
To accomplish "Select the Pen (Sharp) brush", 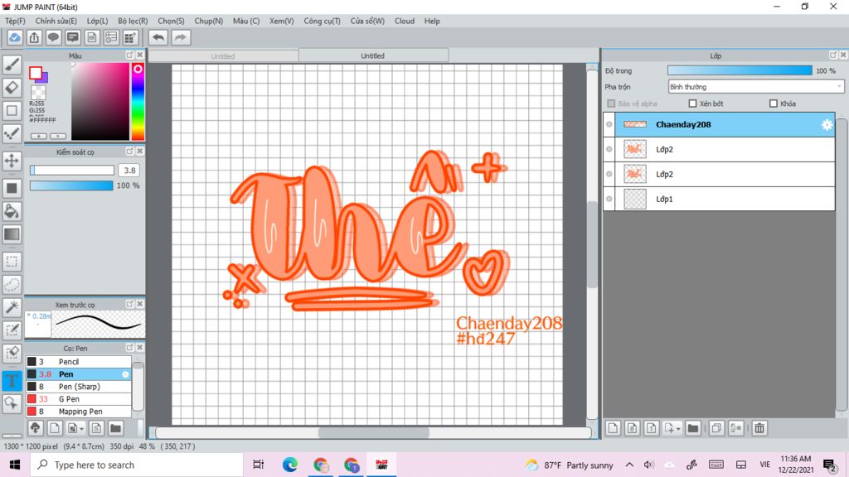I will (79, 387).
